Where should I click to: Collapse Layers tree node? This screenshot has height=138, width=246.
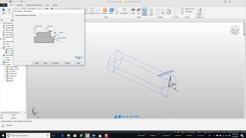tap(1, 64)
